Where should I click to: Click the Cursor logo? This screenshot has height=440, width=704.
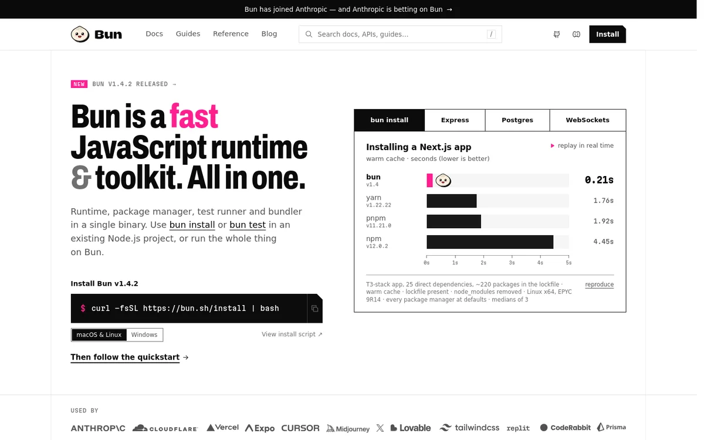click(300, 428)
